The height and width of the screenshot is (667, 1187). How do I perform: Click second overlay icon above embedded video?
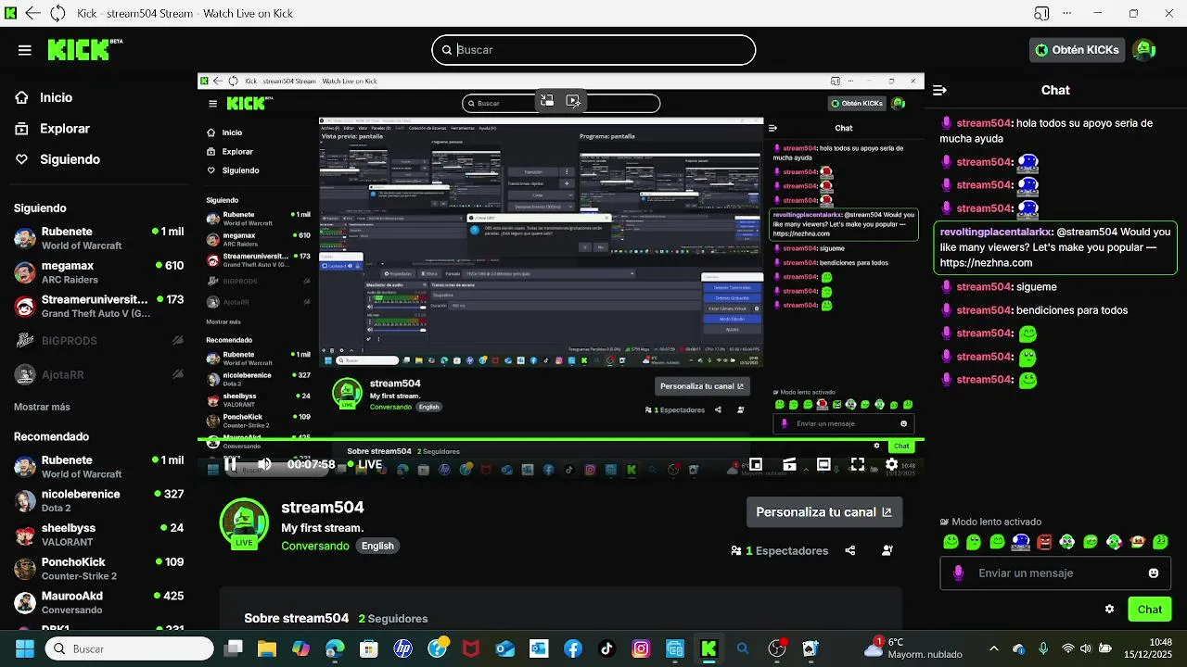573,101
